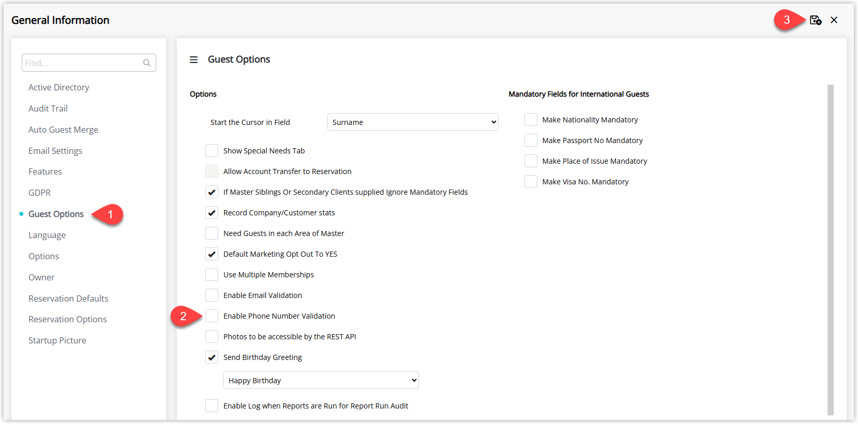Click the vertical scrollbar of Guest Options
858x424 pixels.
point(831,250)
